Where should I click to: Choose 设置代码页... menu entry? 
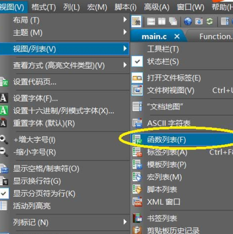pos(35,82)
